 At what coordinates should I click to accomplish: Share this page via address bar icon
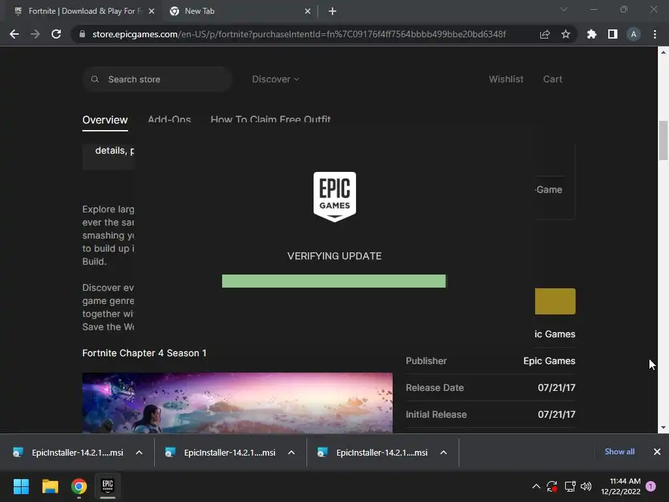tap(545, 34)
